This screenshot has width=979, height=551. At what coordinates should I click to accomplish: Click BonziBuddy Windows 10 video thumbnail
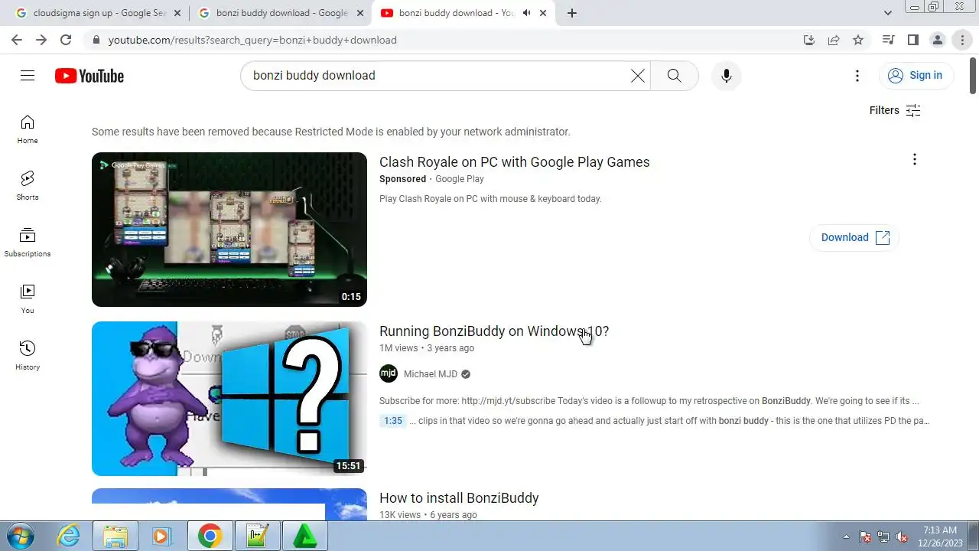229,399
